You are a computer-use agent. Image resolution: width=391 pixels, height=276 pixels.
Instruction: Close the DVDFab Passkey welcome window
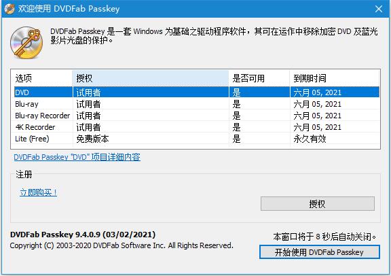point(379,9)
